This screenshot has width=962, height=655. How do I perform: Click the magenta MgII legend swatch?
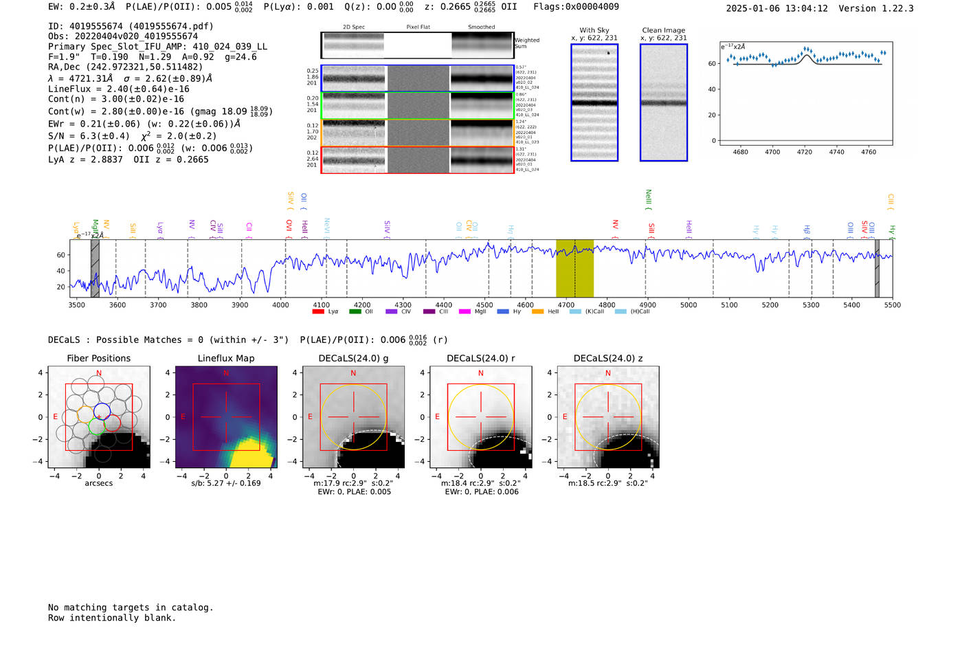(465, 312)
